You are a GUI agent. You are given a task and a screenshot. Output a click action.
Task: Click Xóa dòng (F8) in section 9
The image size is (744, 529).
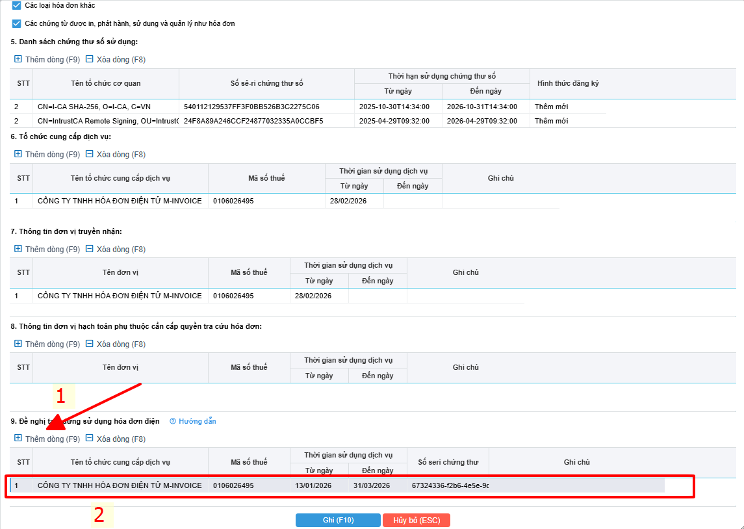pyautogui.click(x=116, y=439)
